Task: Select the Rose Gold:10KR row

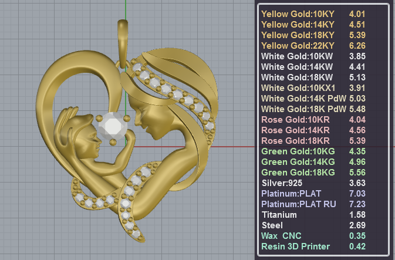Action: point(313,120)
